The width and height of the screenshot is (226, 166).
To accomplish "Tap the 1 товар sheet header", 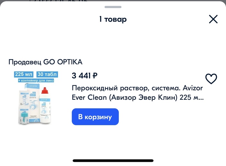I will click(113, 19).
